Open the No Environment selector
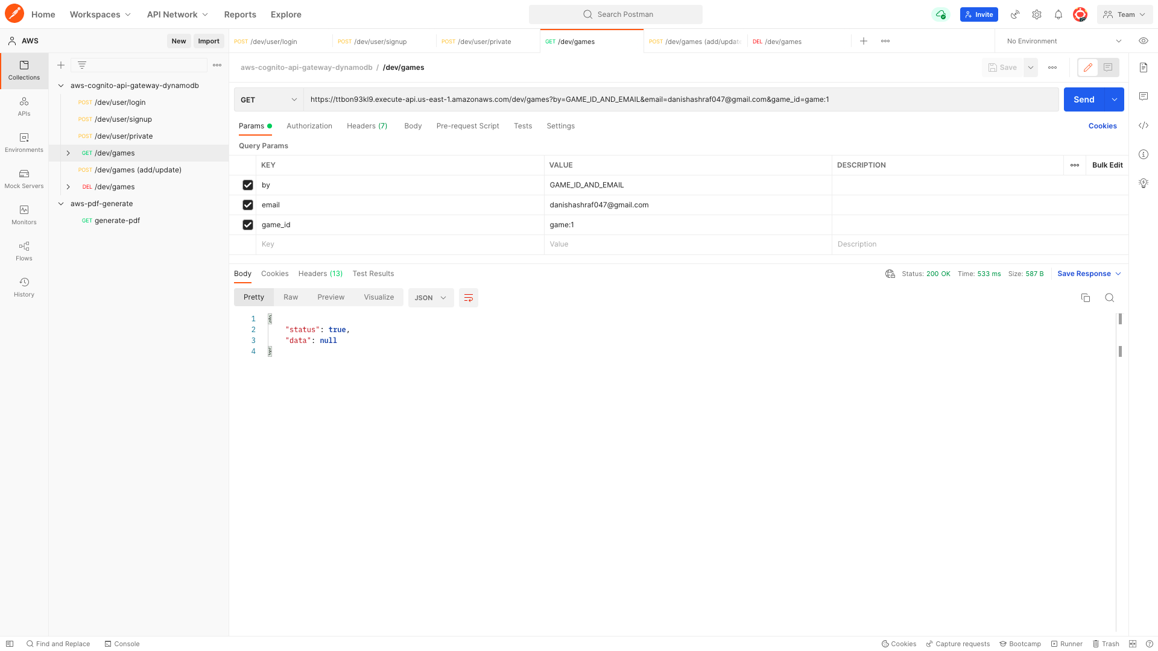 pos(1064,41)
